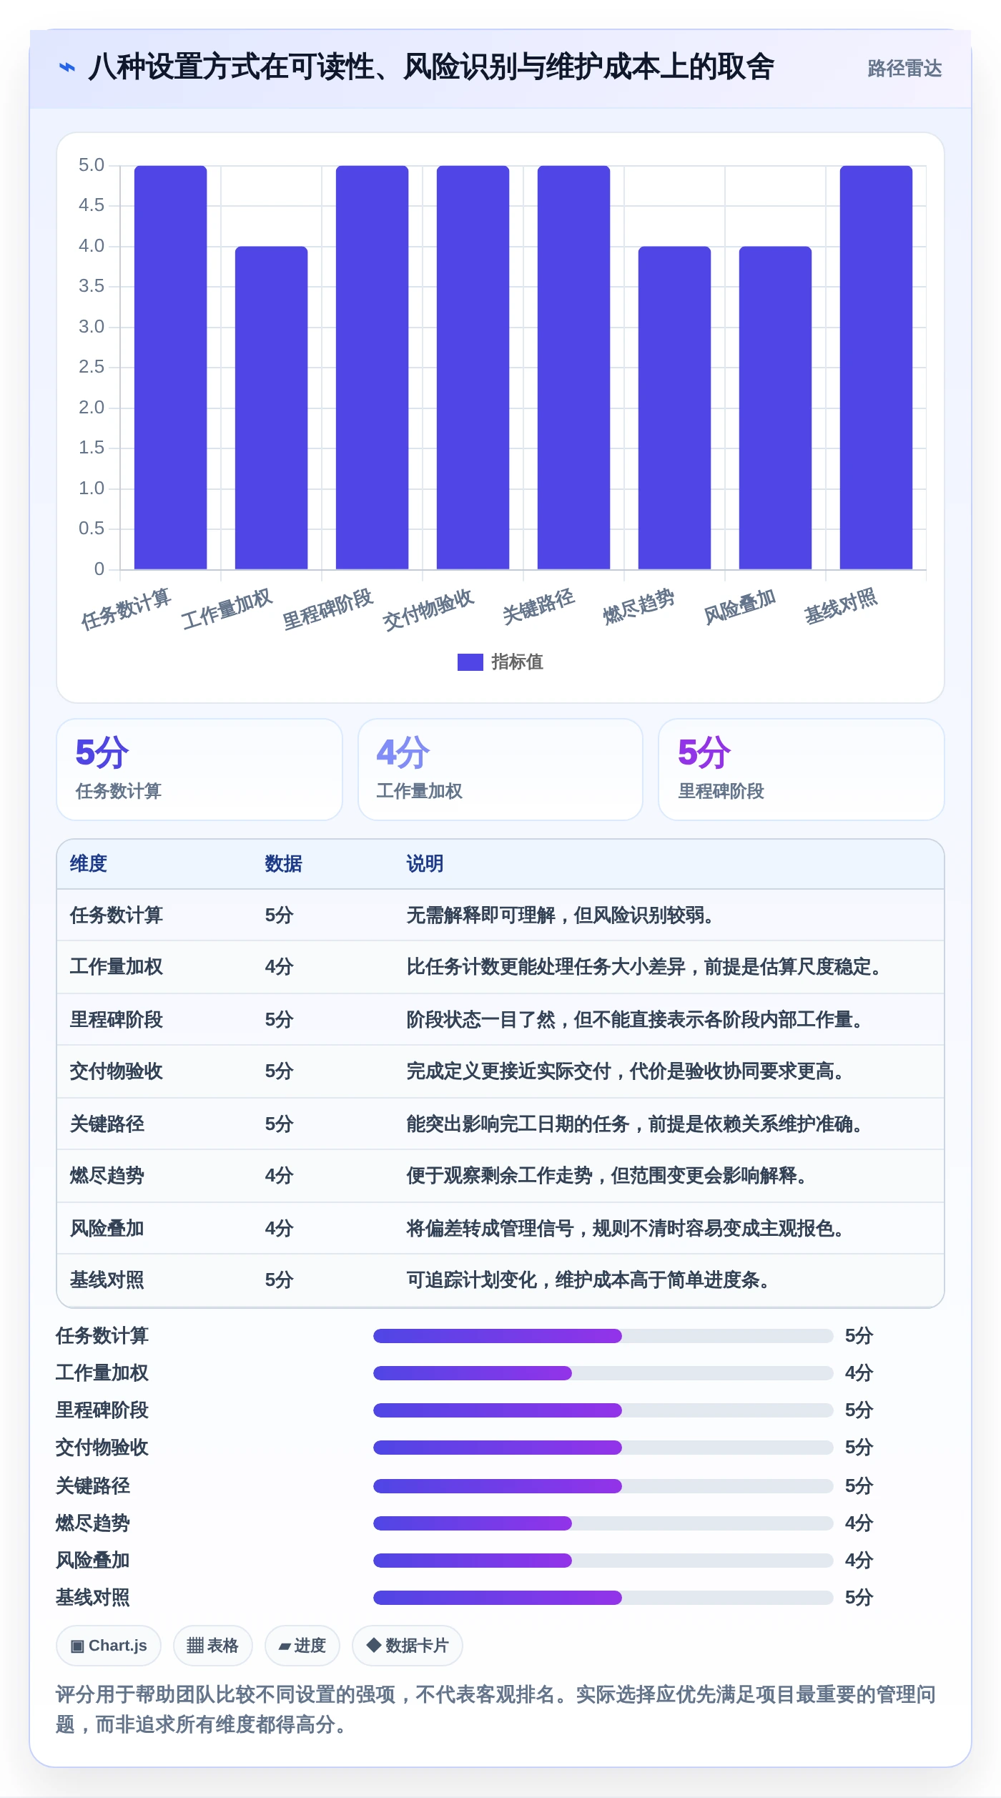This screenshot has width=1001, height=1798.
Task: Click the Chart.js tag chip
Action: point(109,1646)
